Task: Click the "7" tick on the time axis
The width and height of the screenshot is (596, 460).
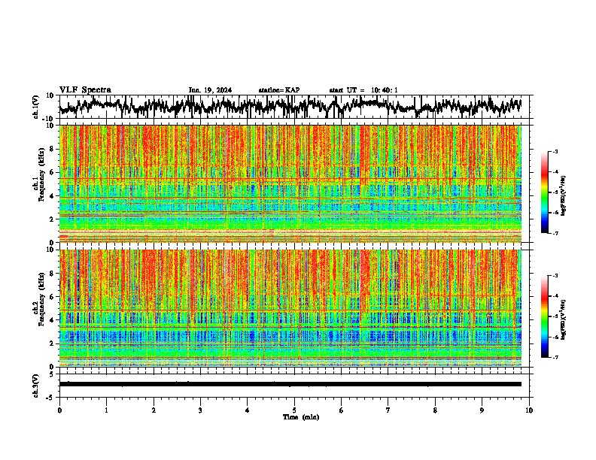Action: tap(388, 410)
